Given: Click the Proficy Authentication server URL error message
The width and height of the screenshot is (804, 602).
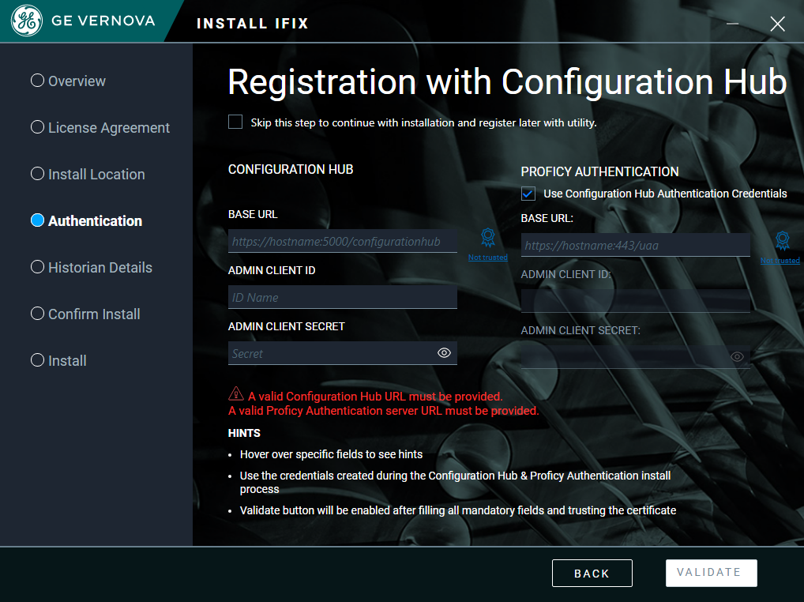Looking at the screenshot, I should click(384, 411).
